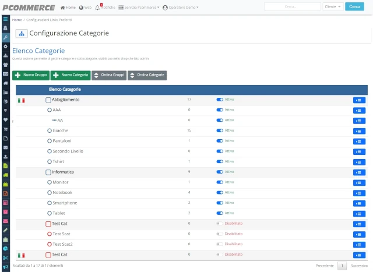Open the wrench tools sidebar icon
The width and height of the screenshot is (373, 272).
coord(5,37)
